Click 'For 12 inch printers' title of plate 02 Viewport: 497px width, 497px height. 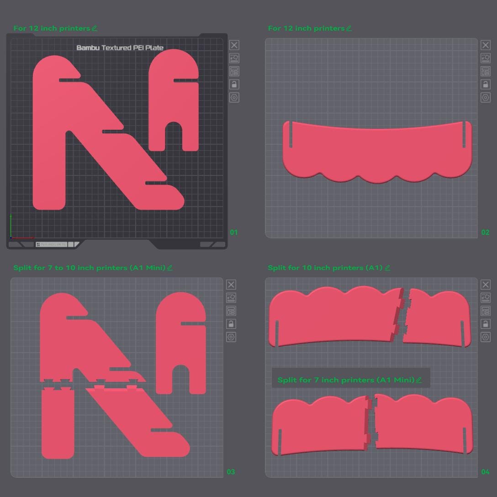[x=306, y=28]
